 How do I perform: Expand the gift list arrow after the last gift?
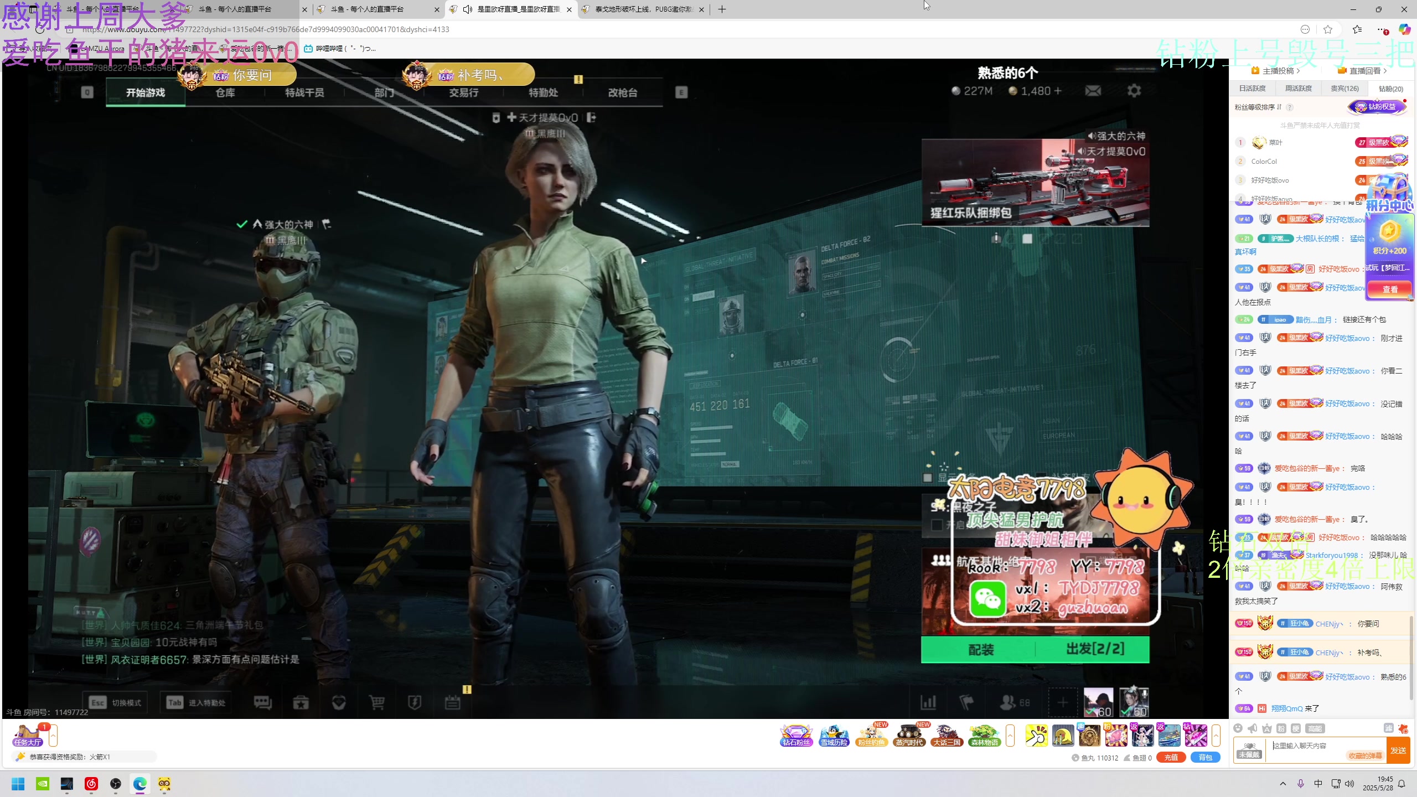click(x=1216, y=736)
